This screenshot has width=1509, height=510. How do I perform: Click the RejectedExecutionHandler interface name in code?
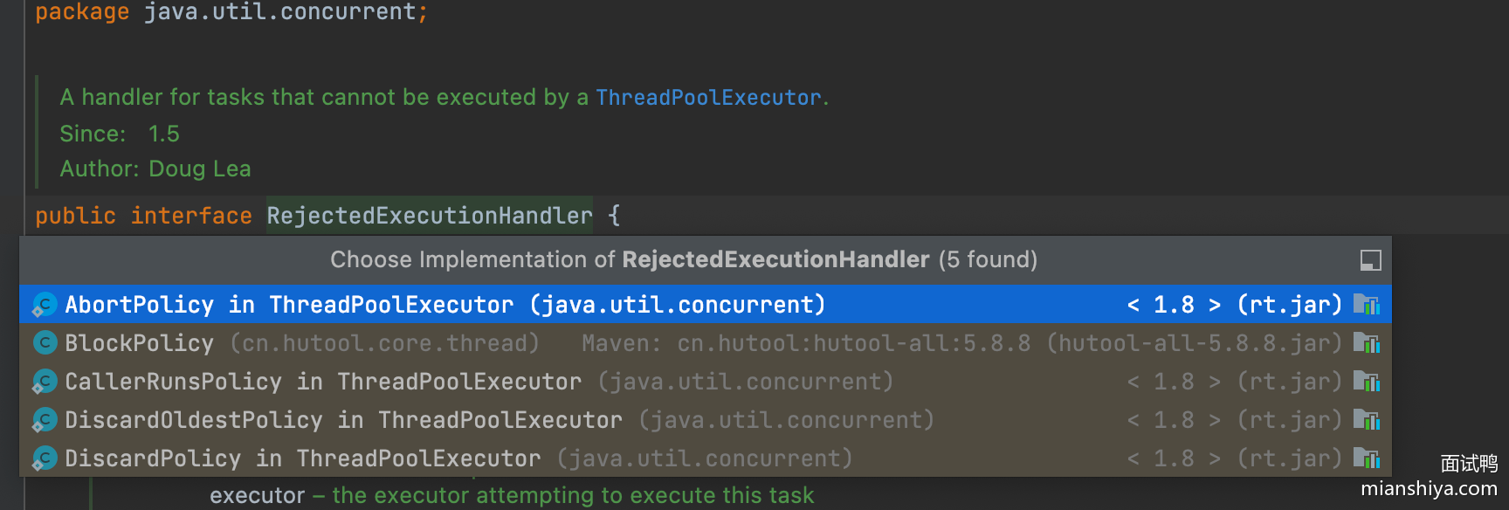tap(429, 216)
